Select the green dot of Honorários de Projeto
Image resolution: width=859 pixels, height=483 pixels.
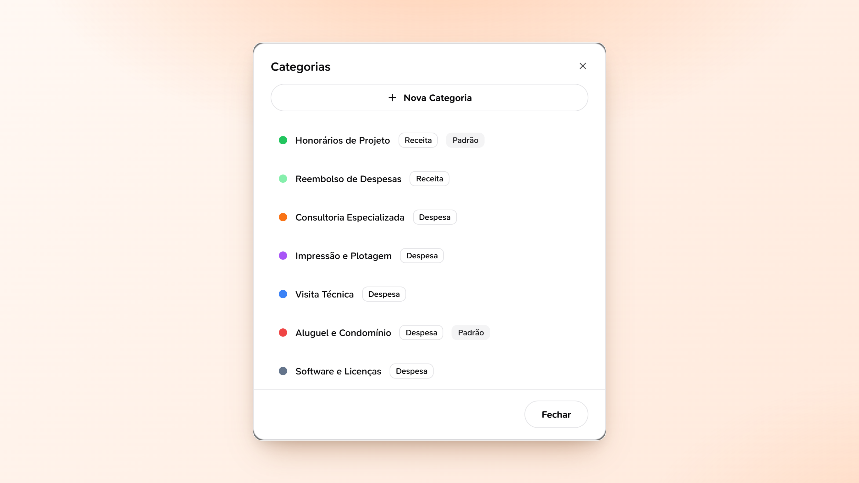coord(283,140)
